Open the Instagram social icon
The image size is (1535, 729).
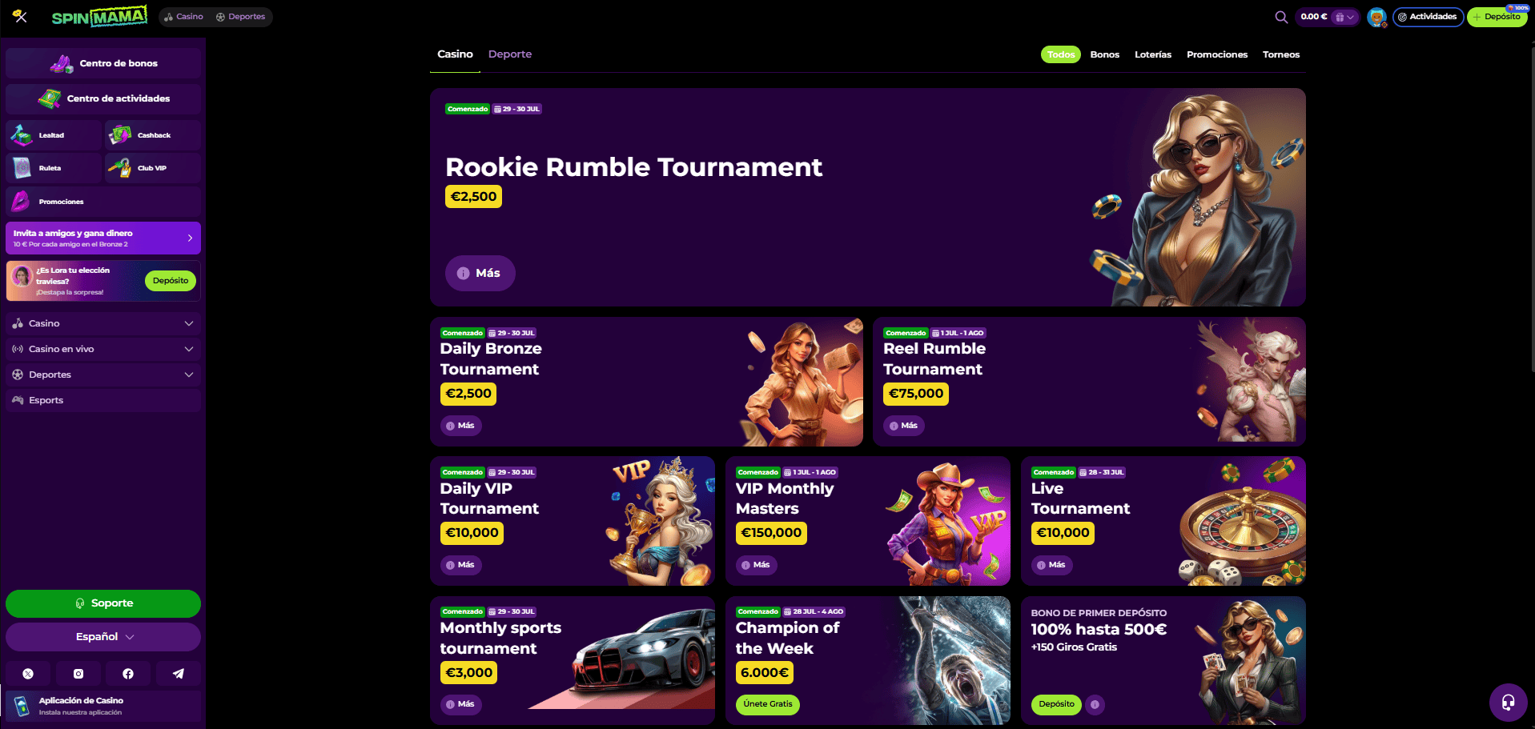[x=78, y=674]
